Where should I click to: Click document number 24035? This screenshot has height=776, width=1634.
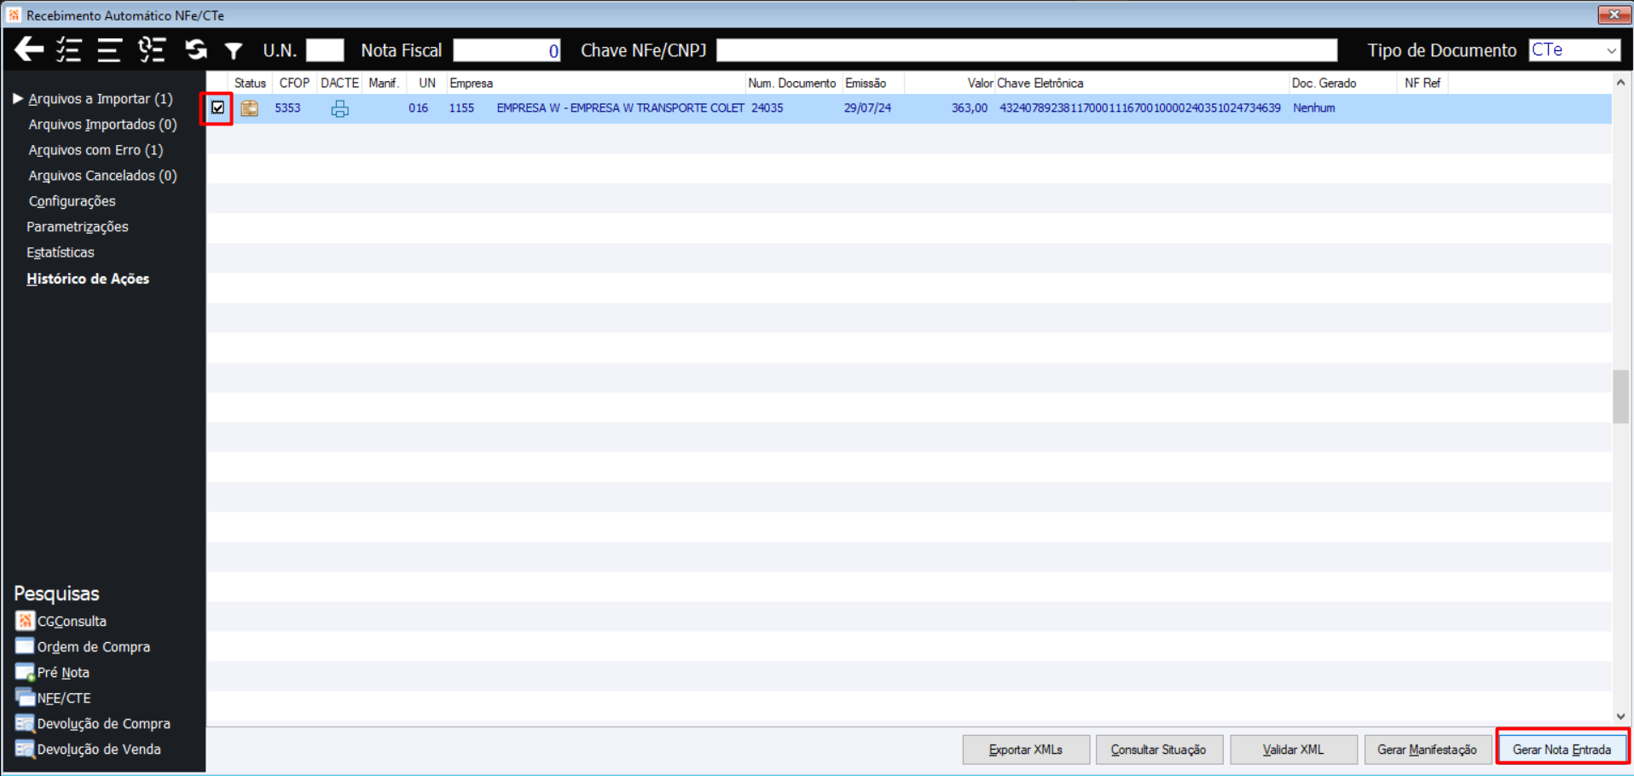click(768, 108)
